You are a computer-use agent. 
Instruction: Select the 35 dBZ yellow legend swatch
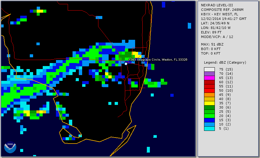coord(209,103)
